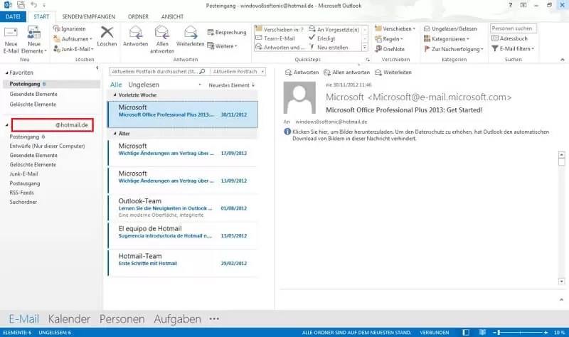Open the QuickSteps dialog launcher

367,60
